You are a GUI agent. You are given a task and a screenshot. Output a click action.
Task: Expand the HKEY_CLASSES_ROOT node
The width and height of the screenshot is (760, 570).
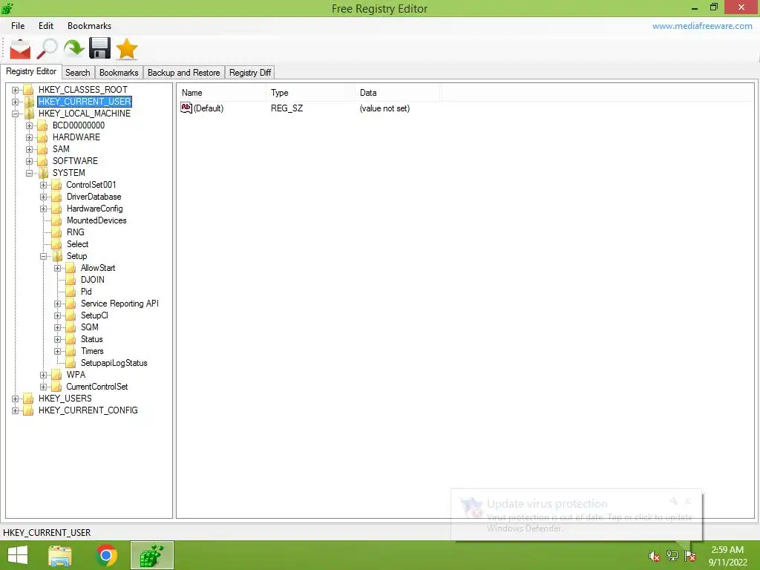(x=15, y=90)
